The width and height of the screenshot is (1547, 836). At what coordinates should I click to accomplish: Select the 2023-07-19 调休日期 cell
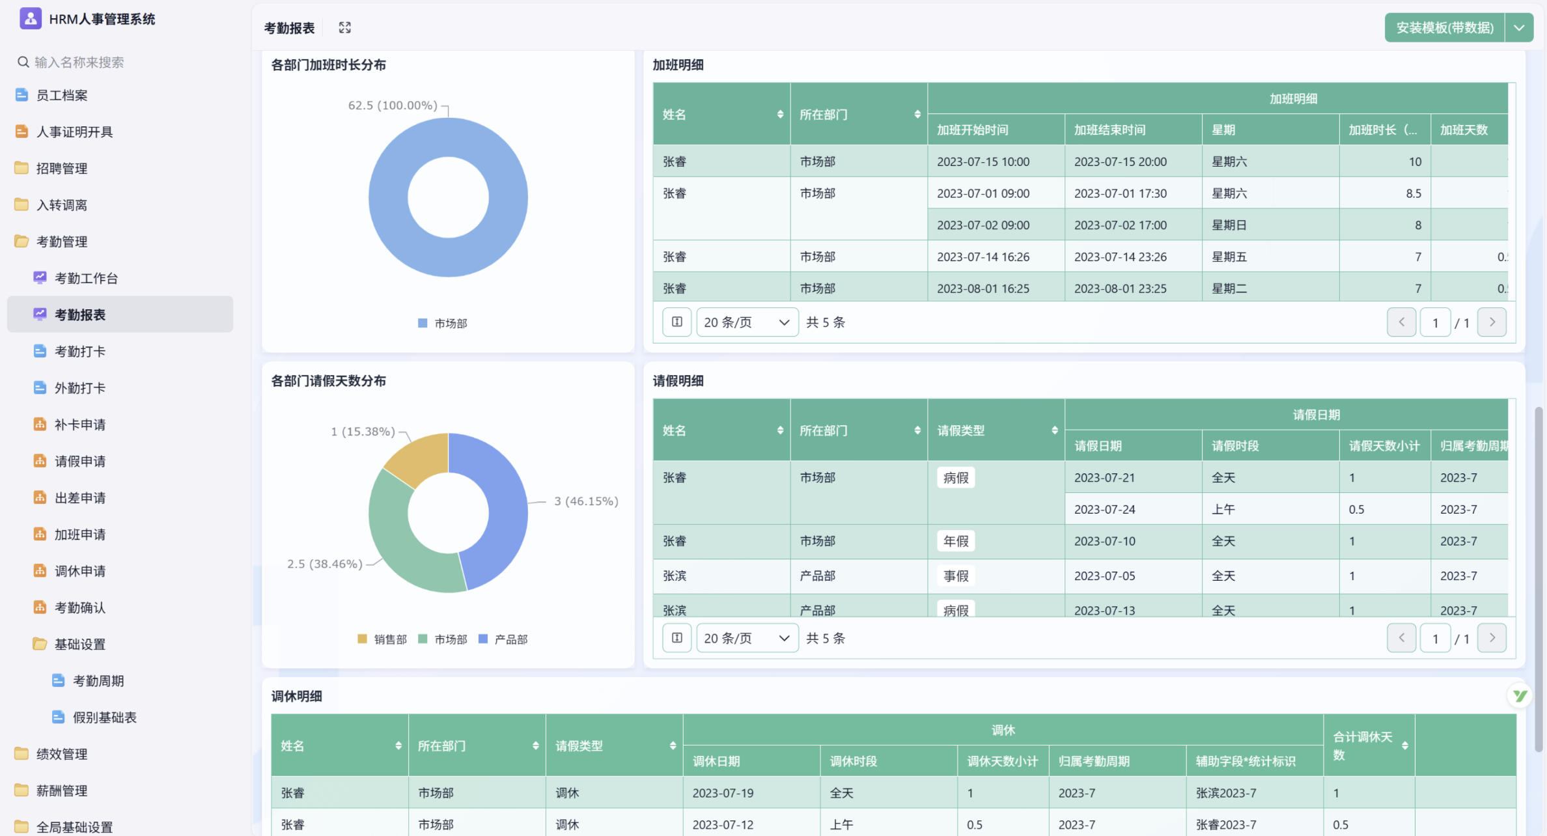tap(751, 792)
